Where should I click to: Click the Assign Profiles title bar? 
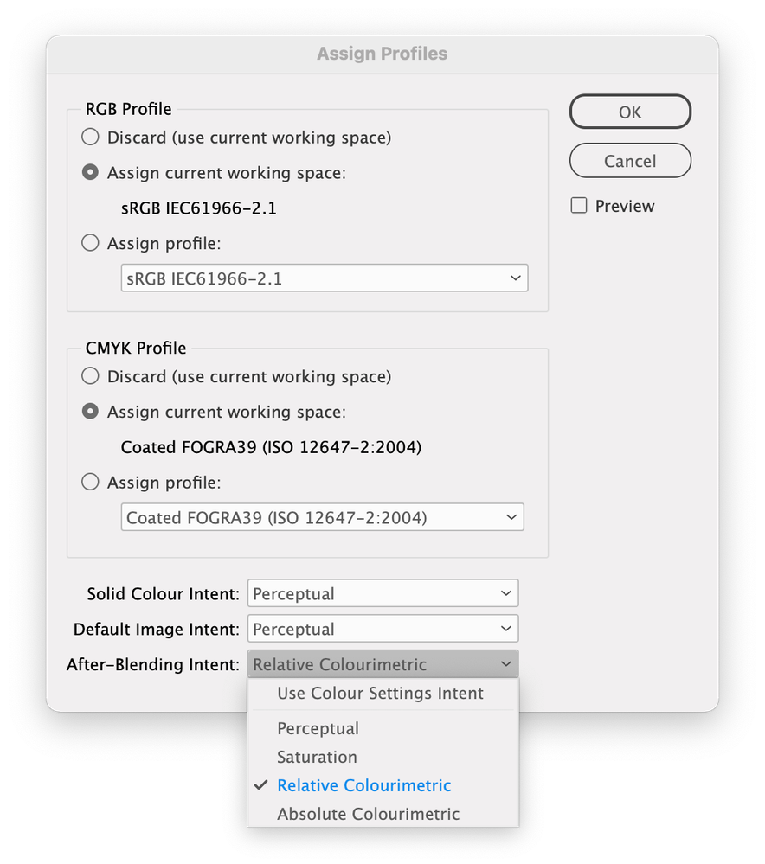pyautogui.click(x=382, y=54)
